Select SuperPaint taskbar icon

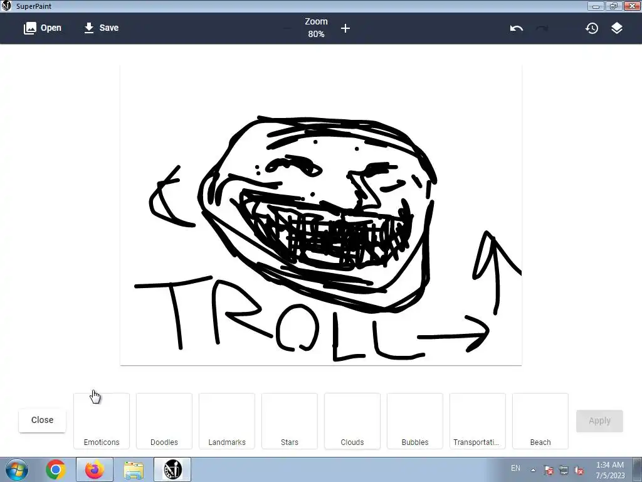[172, 469]
